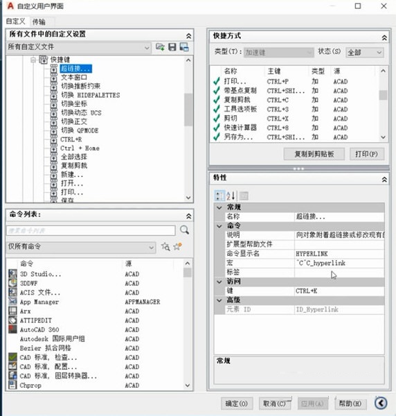396x416 pixels.
Task: Click the magnifier search icon in command list
Action: point(184,229)
